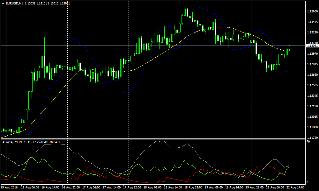Click the 1.12660 price axis label

[312, 75]
